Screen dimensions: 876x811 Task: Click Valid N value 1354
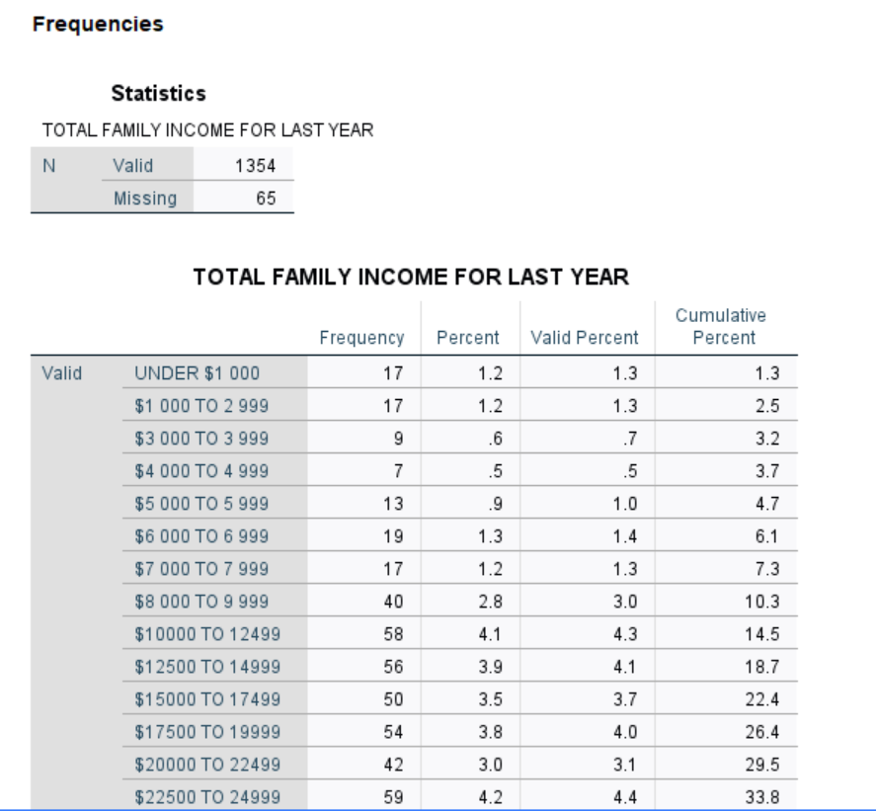click(x=256, y=166)
